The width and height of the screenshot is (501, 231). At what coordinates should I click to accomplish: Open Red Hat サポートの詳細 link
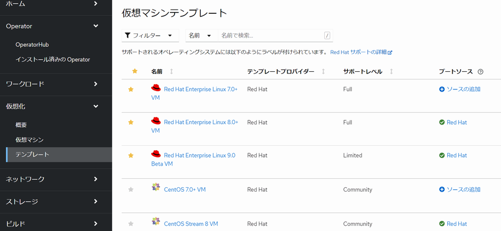tap(358, 52)
